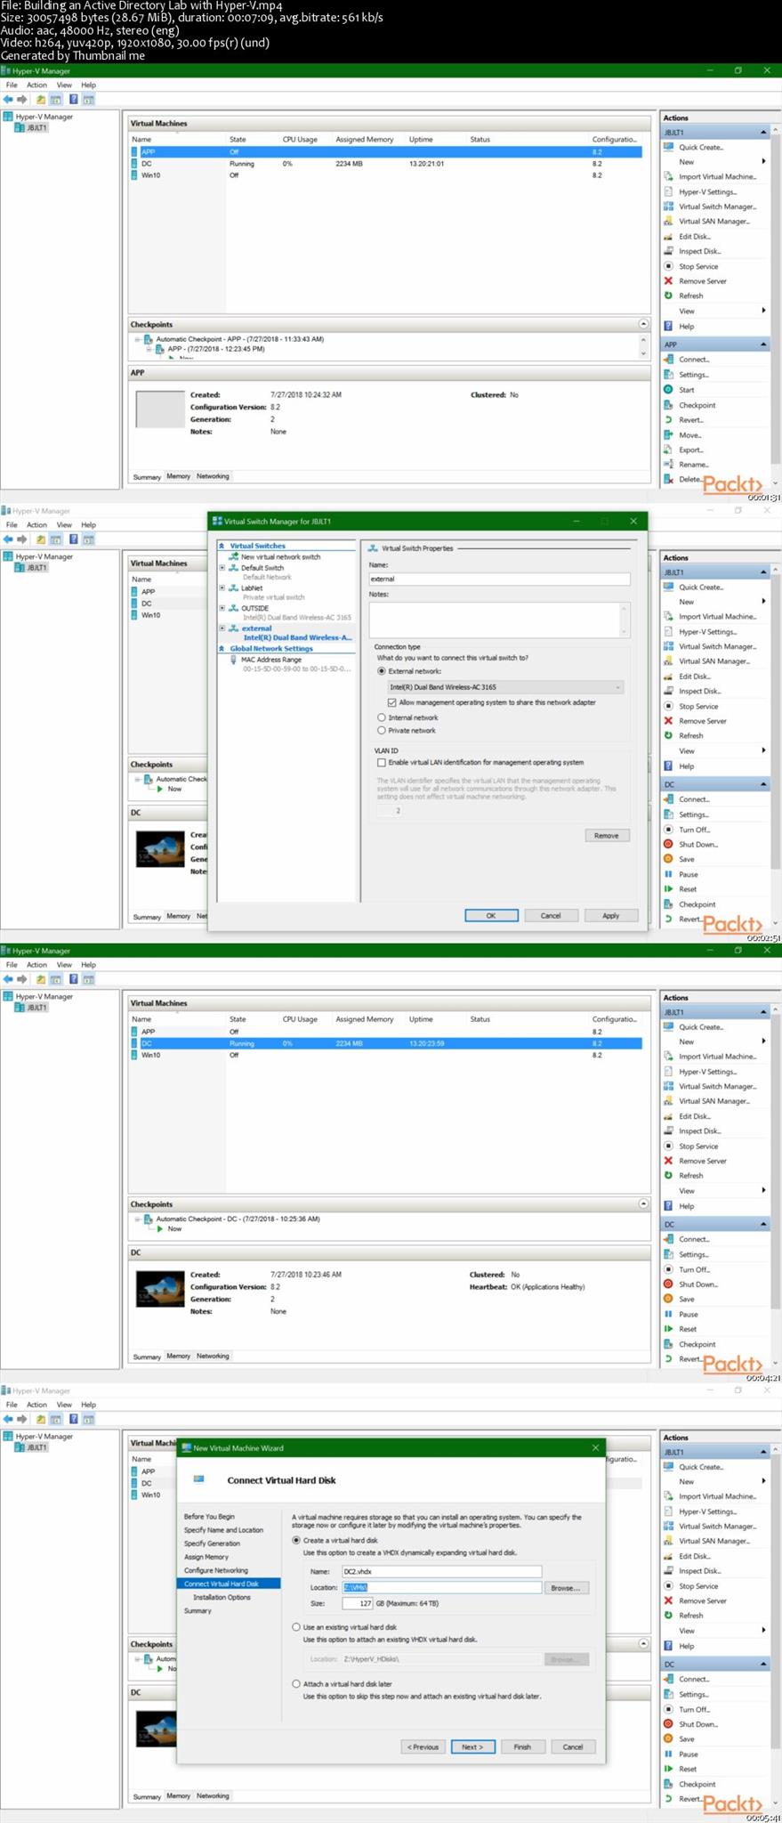Open Hyper-V Settings in the 00:01:31 frame
Screen dimensions: 782x1823
(x=707, y=192)
